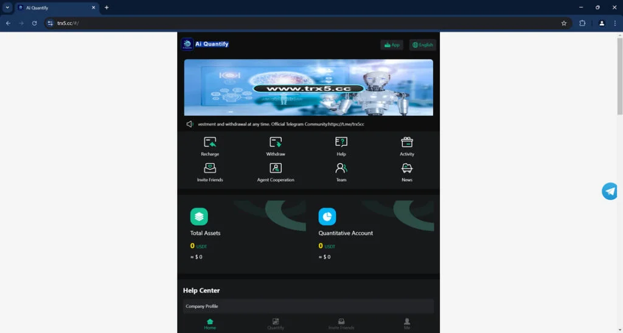The image size is (623, 333).
Task: Open the browser profile icon
Action: coord(602,24)
